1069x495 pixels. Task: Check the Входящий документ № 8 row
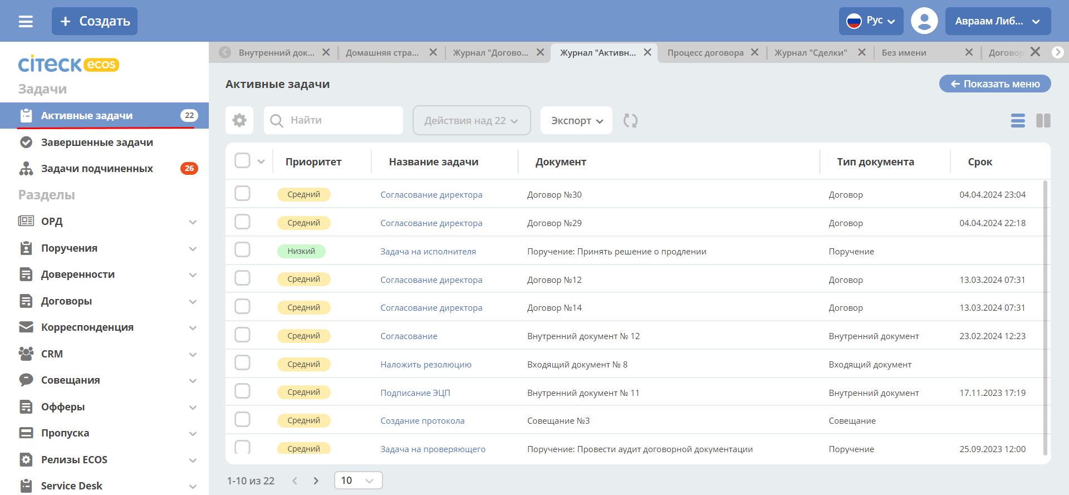(242, 362)
